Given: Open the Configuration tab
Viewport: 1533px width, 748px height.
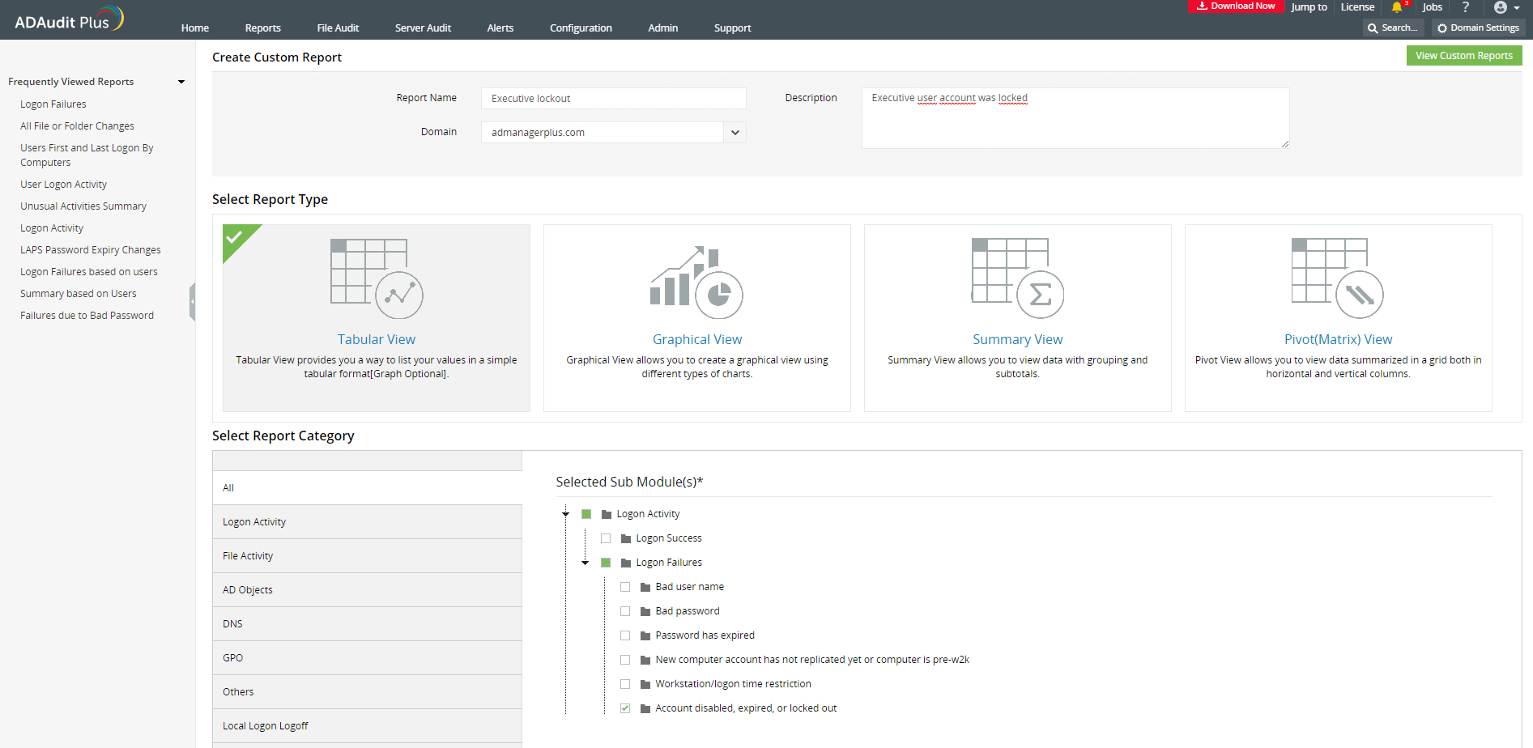Looking at the screenshot, I should click(581, 28).
